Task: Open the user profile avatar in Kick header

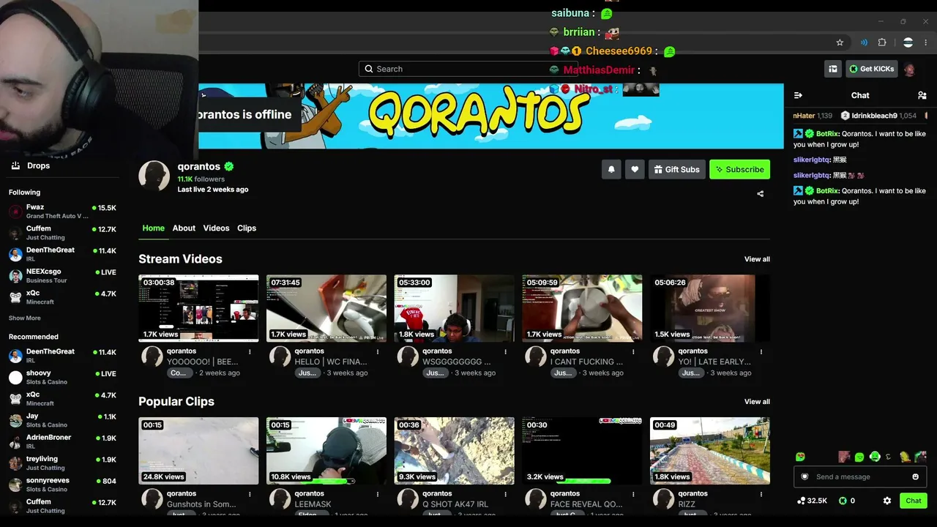Action: pos(910,69)
